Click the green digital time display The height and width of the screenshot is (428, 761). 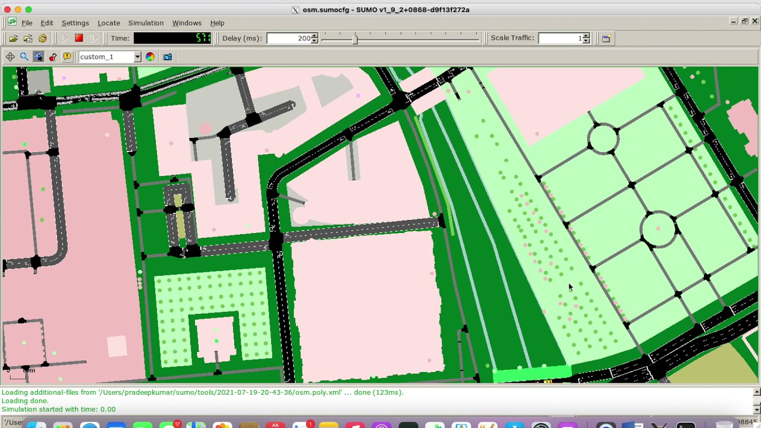tap(172, 38)
